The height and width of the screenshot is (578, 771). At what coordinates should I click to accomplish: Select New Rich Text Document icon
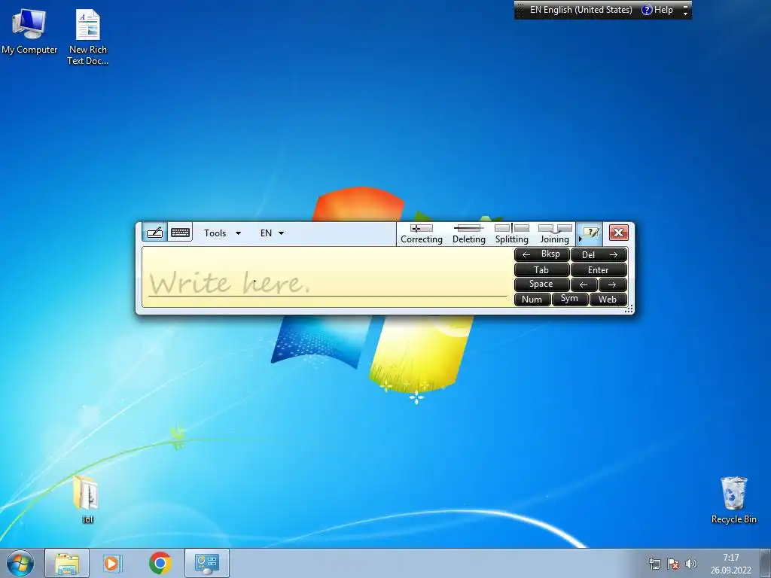tap(87, 38)
